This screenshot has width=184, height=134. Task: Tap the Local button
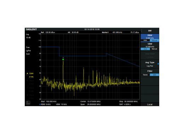[150, 104]
